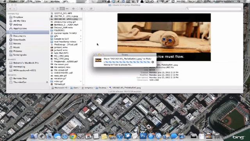
Task: Open Dropbox in the Finder sidebar
Action: click(18, 17)
